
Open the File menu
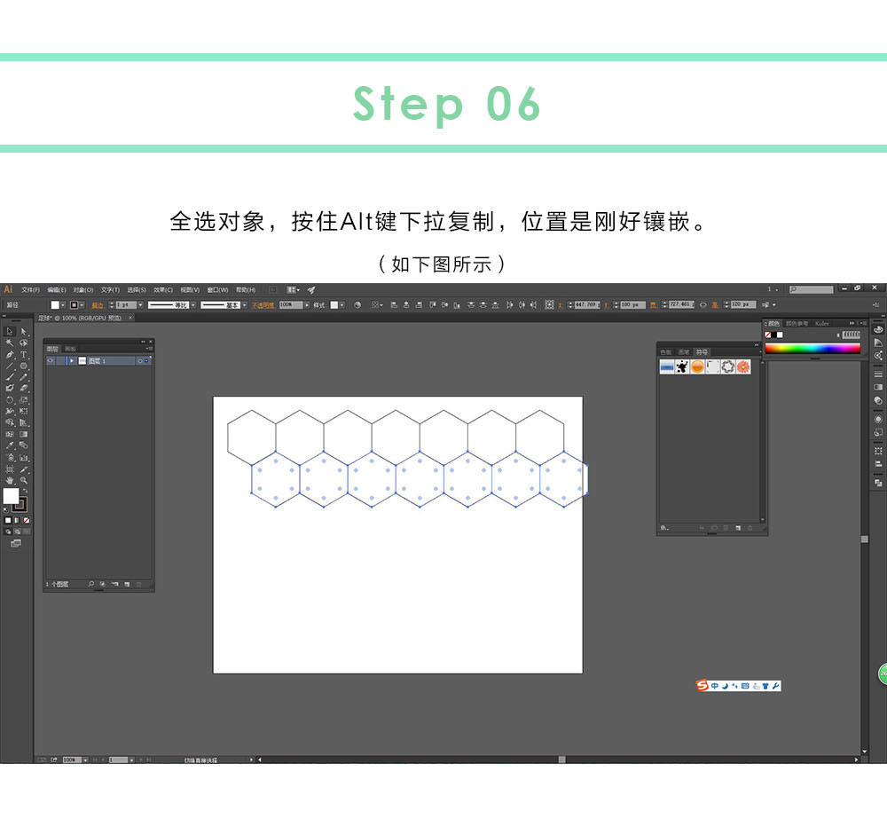pyautogui.click(x=30, y=290)
